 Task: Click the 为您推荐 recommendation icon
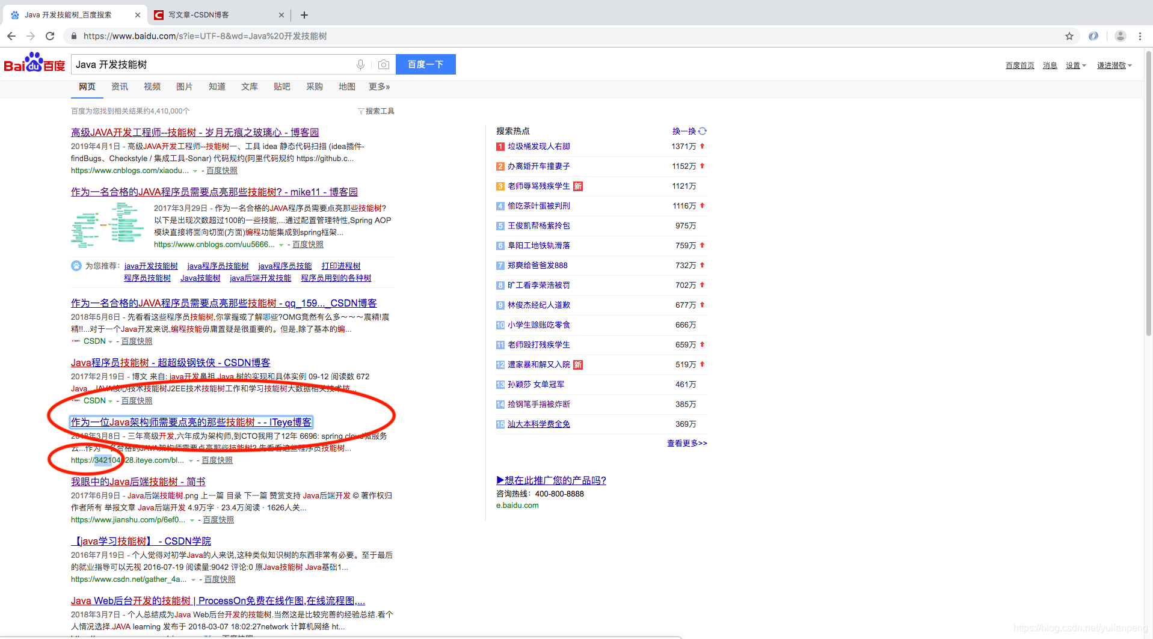(76, 266)
